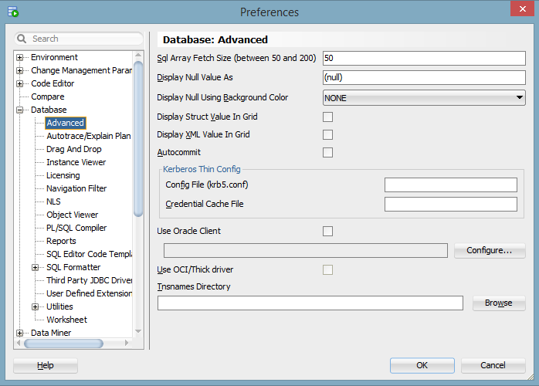
Task: Enable Display Struct Value In Grid checkbox
Action: click(x=327, y=117)
